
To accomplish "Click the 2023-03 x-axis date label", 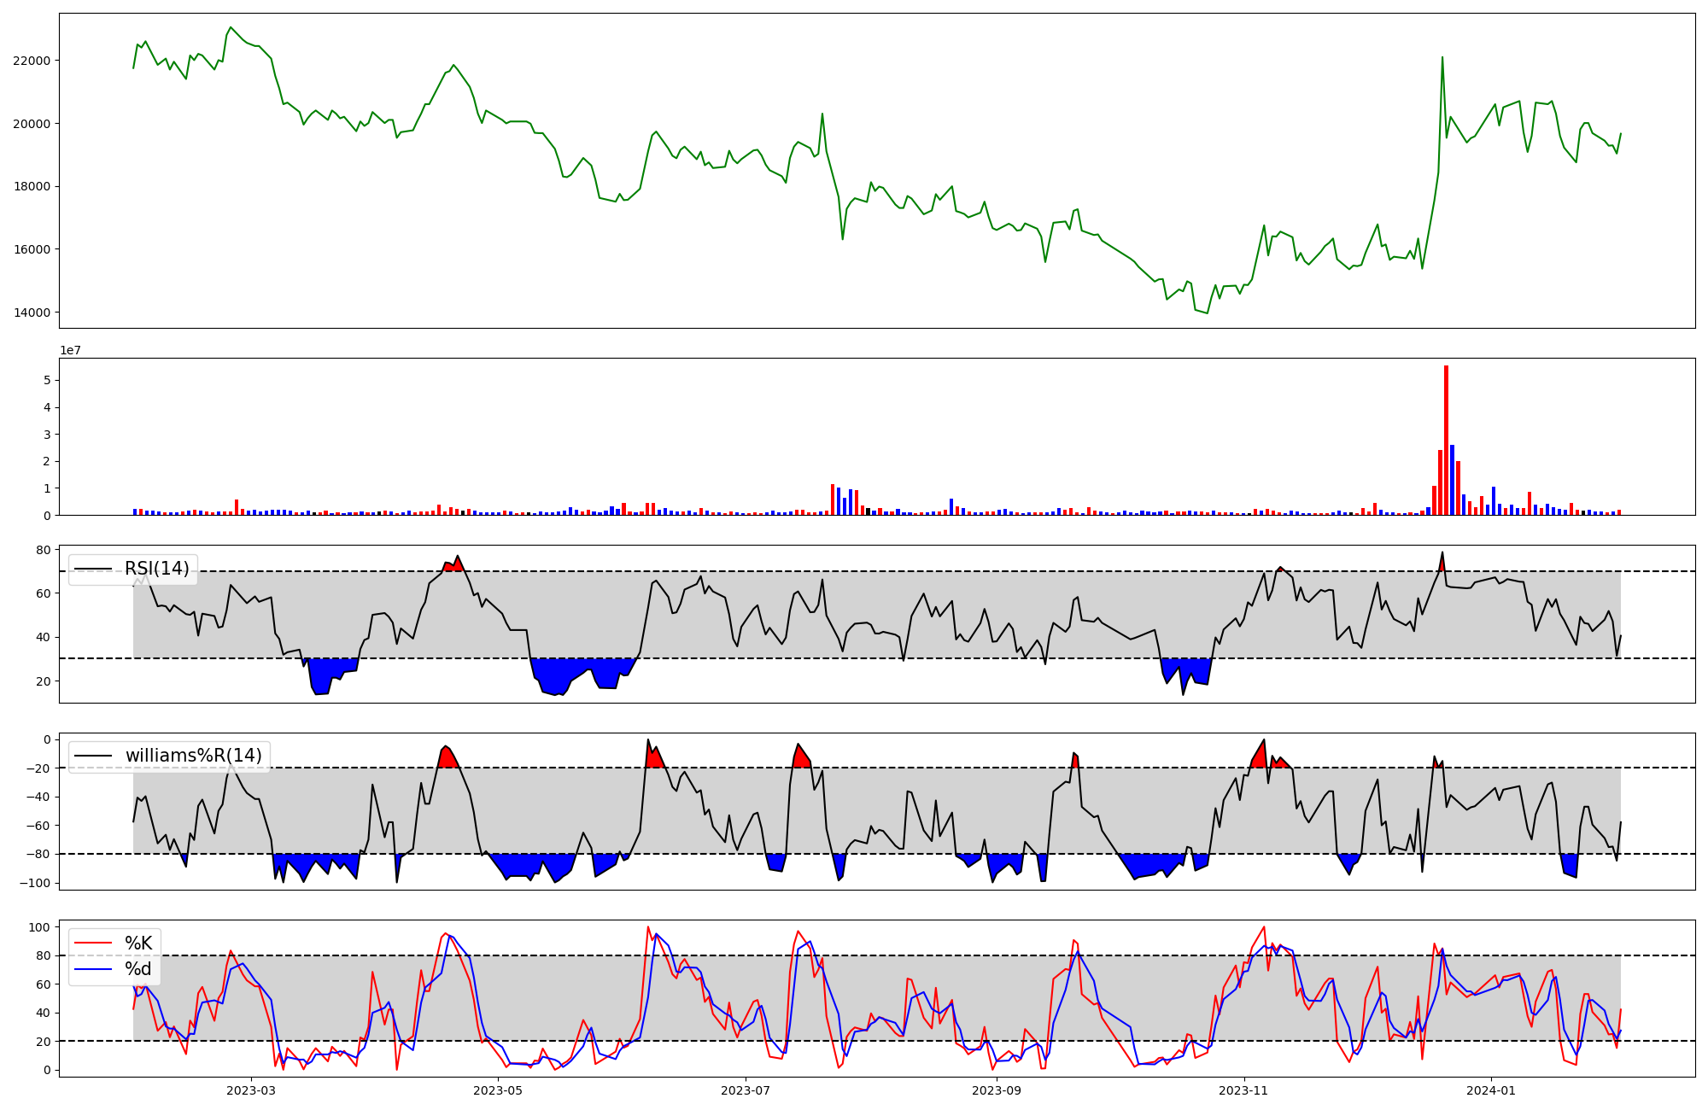I will tap(251, 1090).
